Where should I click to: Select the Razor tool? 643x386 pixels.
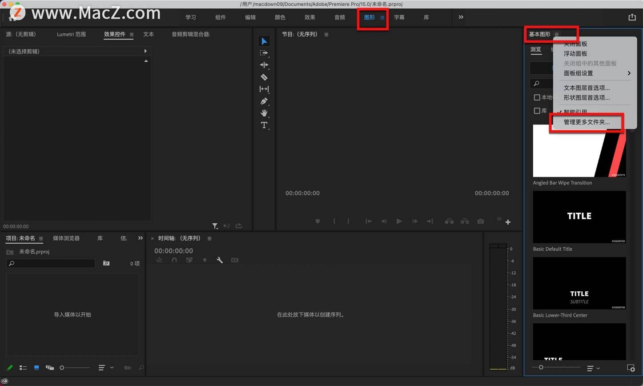[x=264, y=77]
